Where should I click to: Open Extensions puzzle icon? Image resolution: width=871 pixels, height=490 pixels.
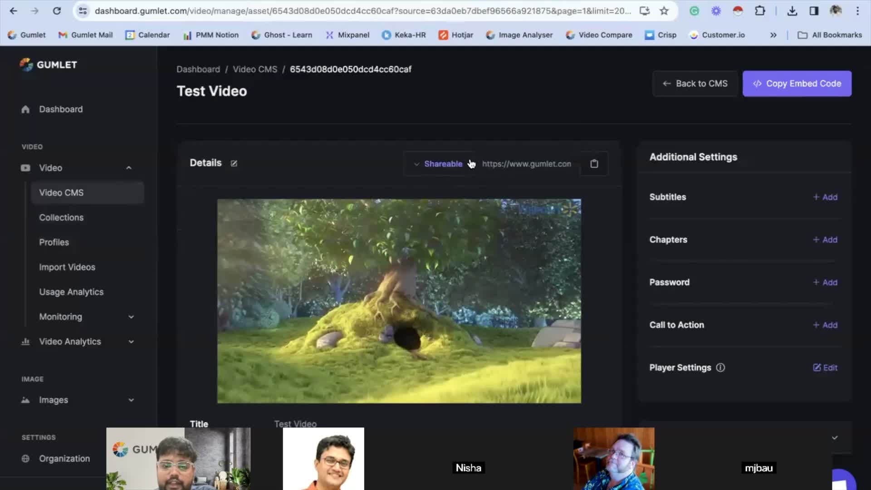[x=760, y=11]
